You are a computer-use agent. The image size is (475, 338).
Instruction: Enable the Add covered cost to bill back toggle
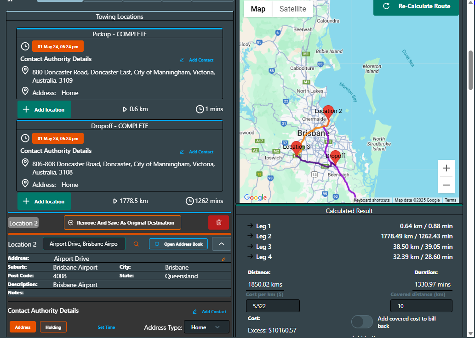coord(362,322)
